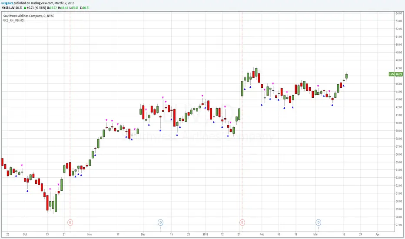This screenshot has width=405, height=239.
Task: Click the L:45.41 low value
Action: [74, 8]
